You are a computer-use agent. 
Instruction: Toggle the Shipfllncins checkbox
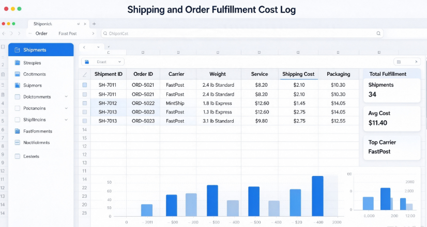[18, 120]
